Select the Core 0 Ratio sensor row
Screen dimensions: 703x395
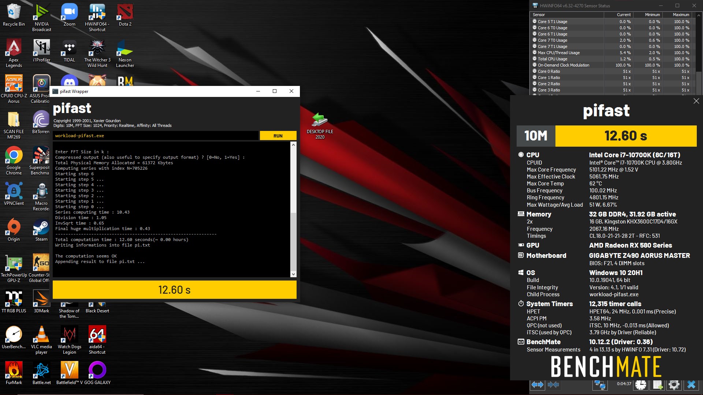(x=612, y=71)
